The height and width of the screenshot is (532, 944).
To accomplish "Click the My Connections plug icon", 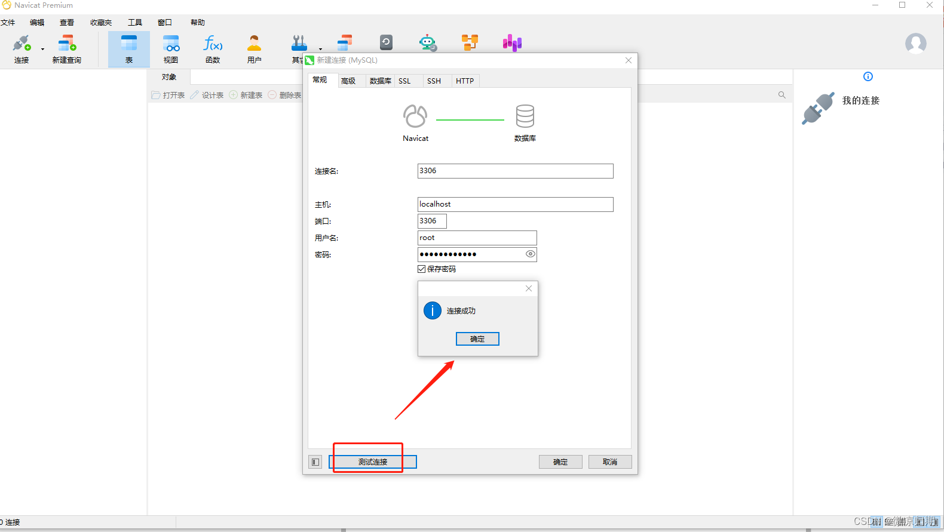I will [818, 108].
